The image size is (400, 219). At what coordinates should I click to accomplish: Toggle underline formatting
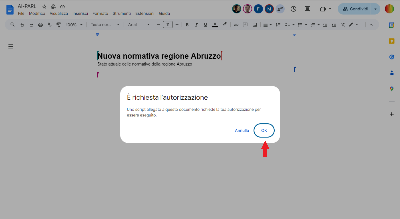click(205, 24)
